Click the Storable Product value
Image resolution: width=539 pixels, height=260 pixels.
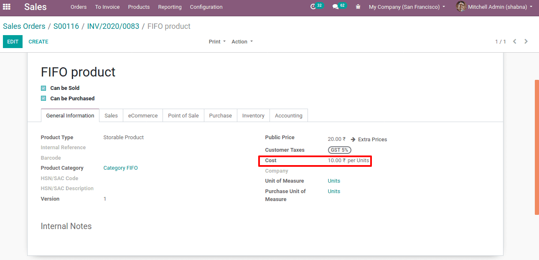[123, 138]
